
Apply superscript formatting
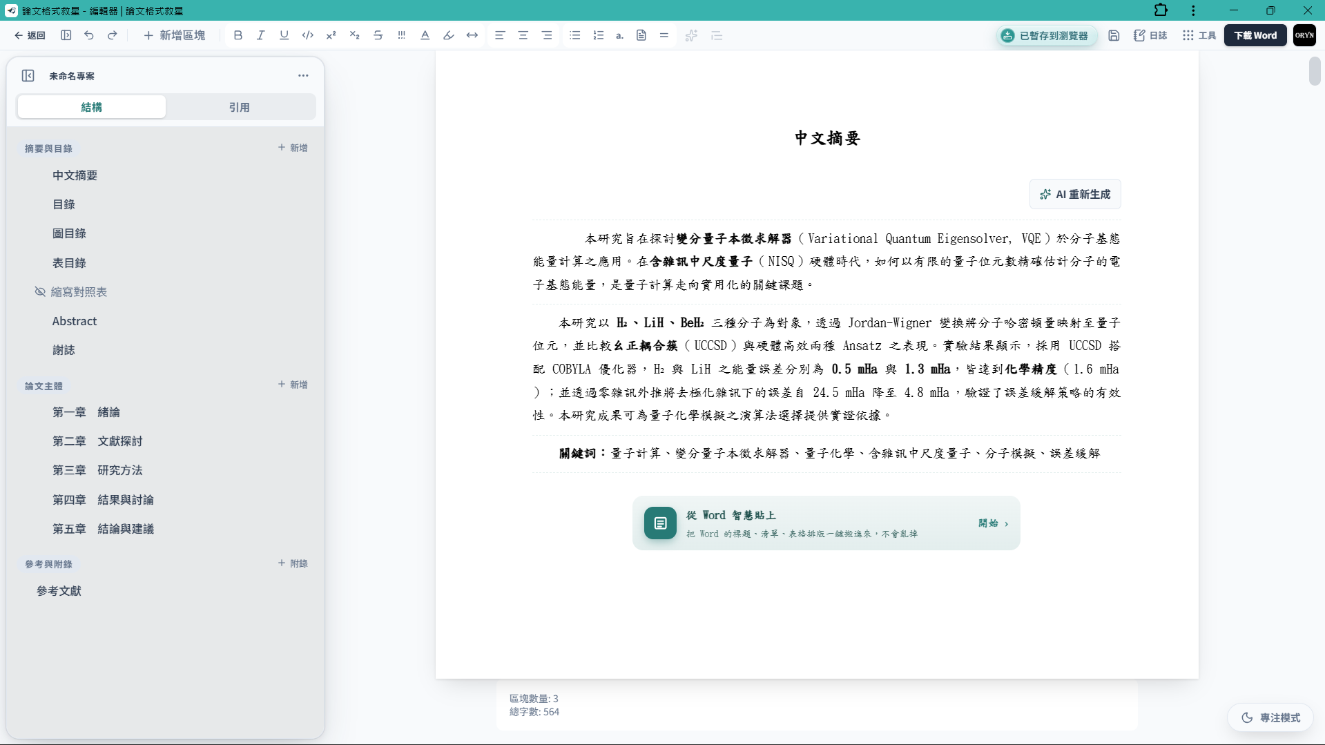coord(331,35)
